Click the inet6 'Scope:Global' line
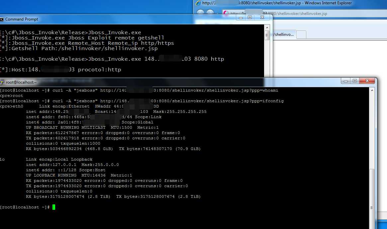 coord(90,122)
